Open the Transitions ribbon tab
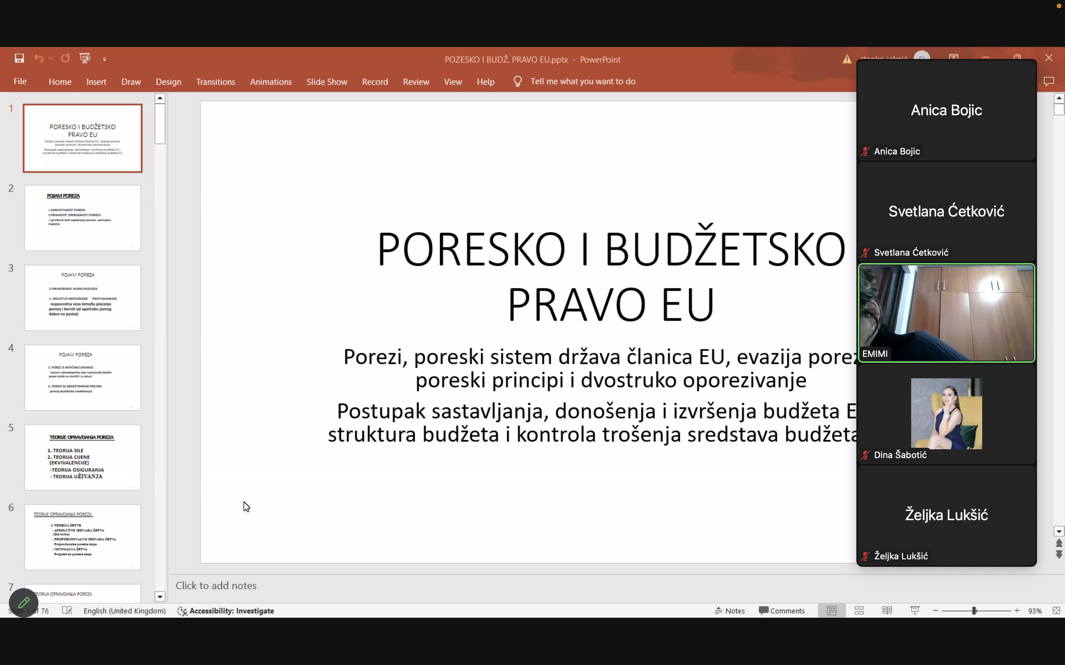This screenshot has height=665, width=1065. point(215,82)
